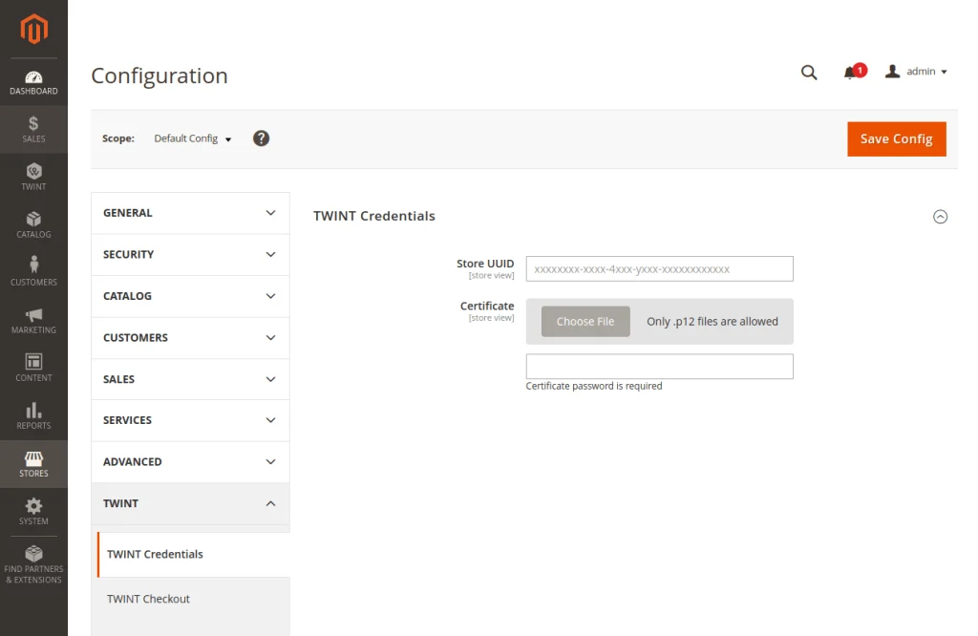Collapse the TWINT Credentials fieldset circle arrow

coord(940,217)
